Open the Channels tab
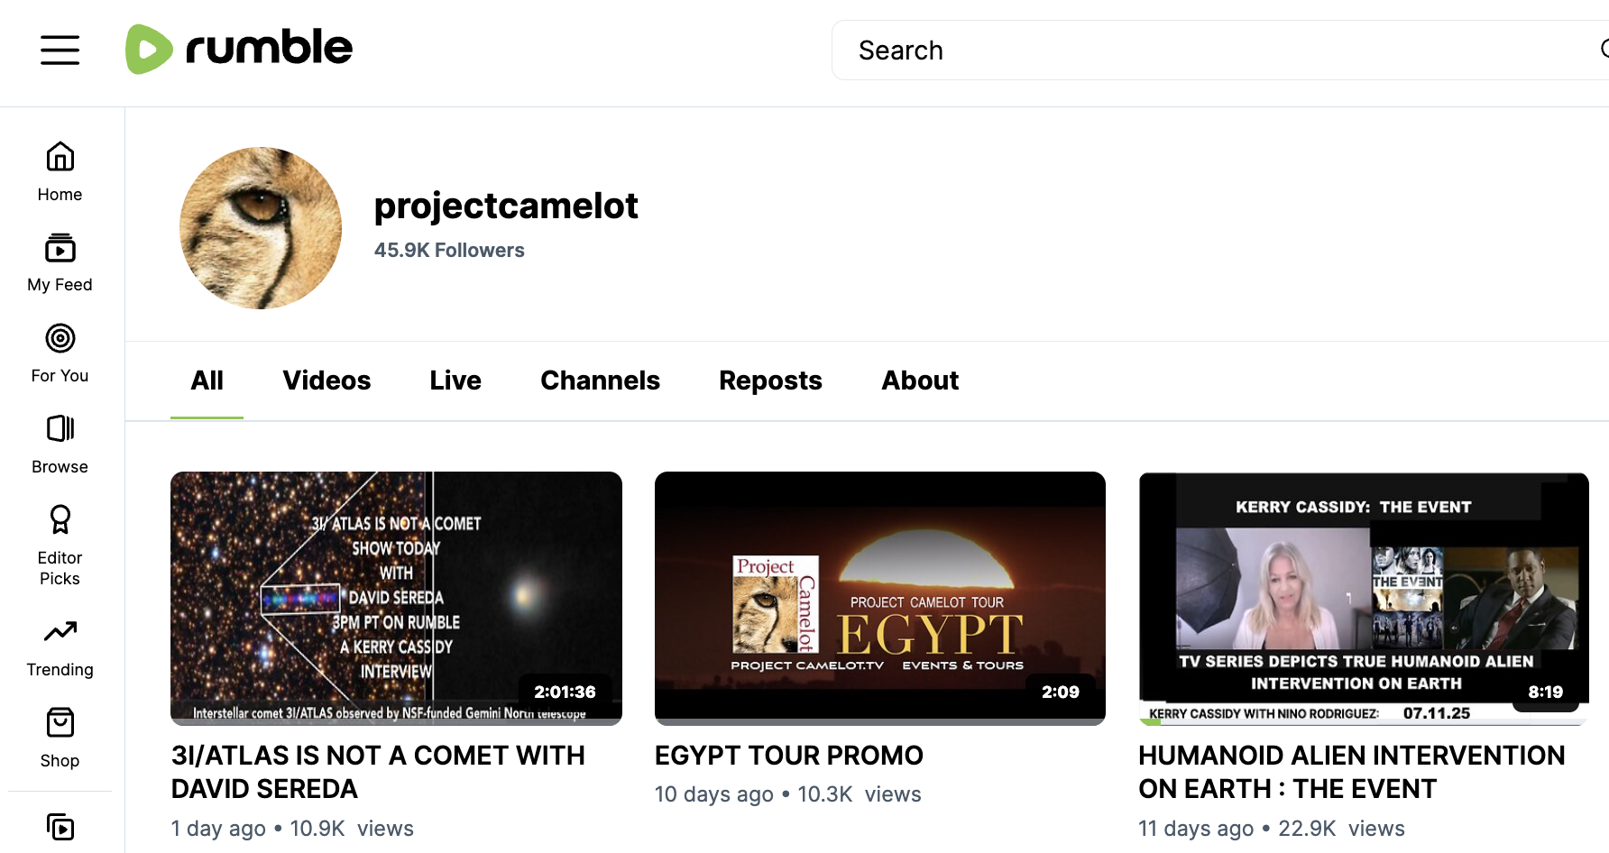Image resolution: width=1609 pixels, height=853 pixels. click(x=600, y=381)
